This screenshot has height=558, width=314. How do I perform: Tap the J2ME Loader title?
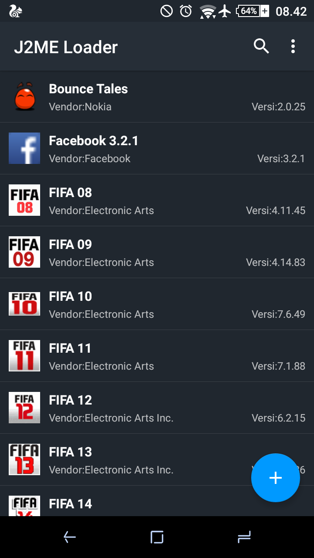[66, 47]
